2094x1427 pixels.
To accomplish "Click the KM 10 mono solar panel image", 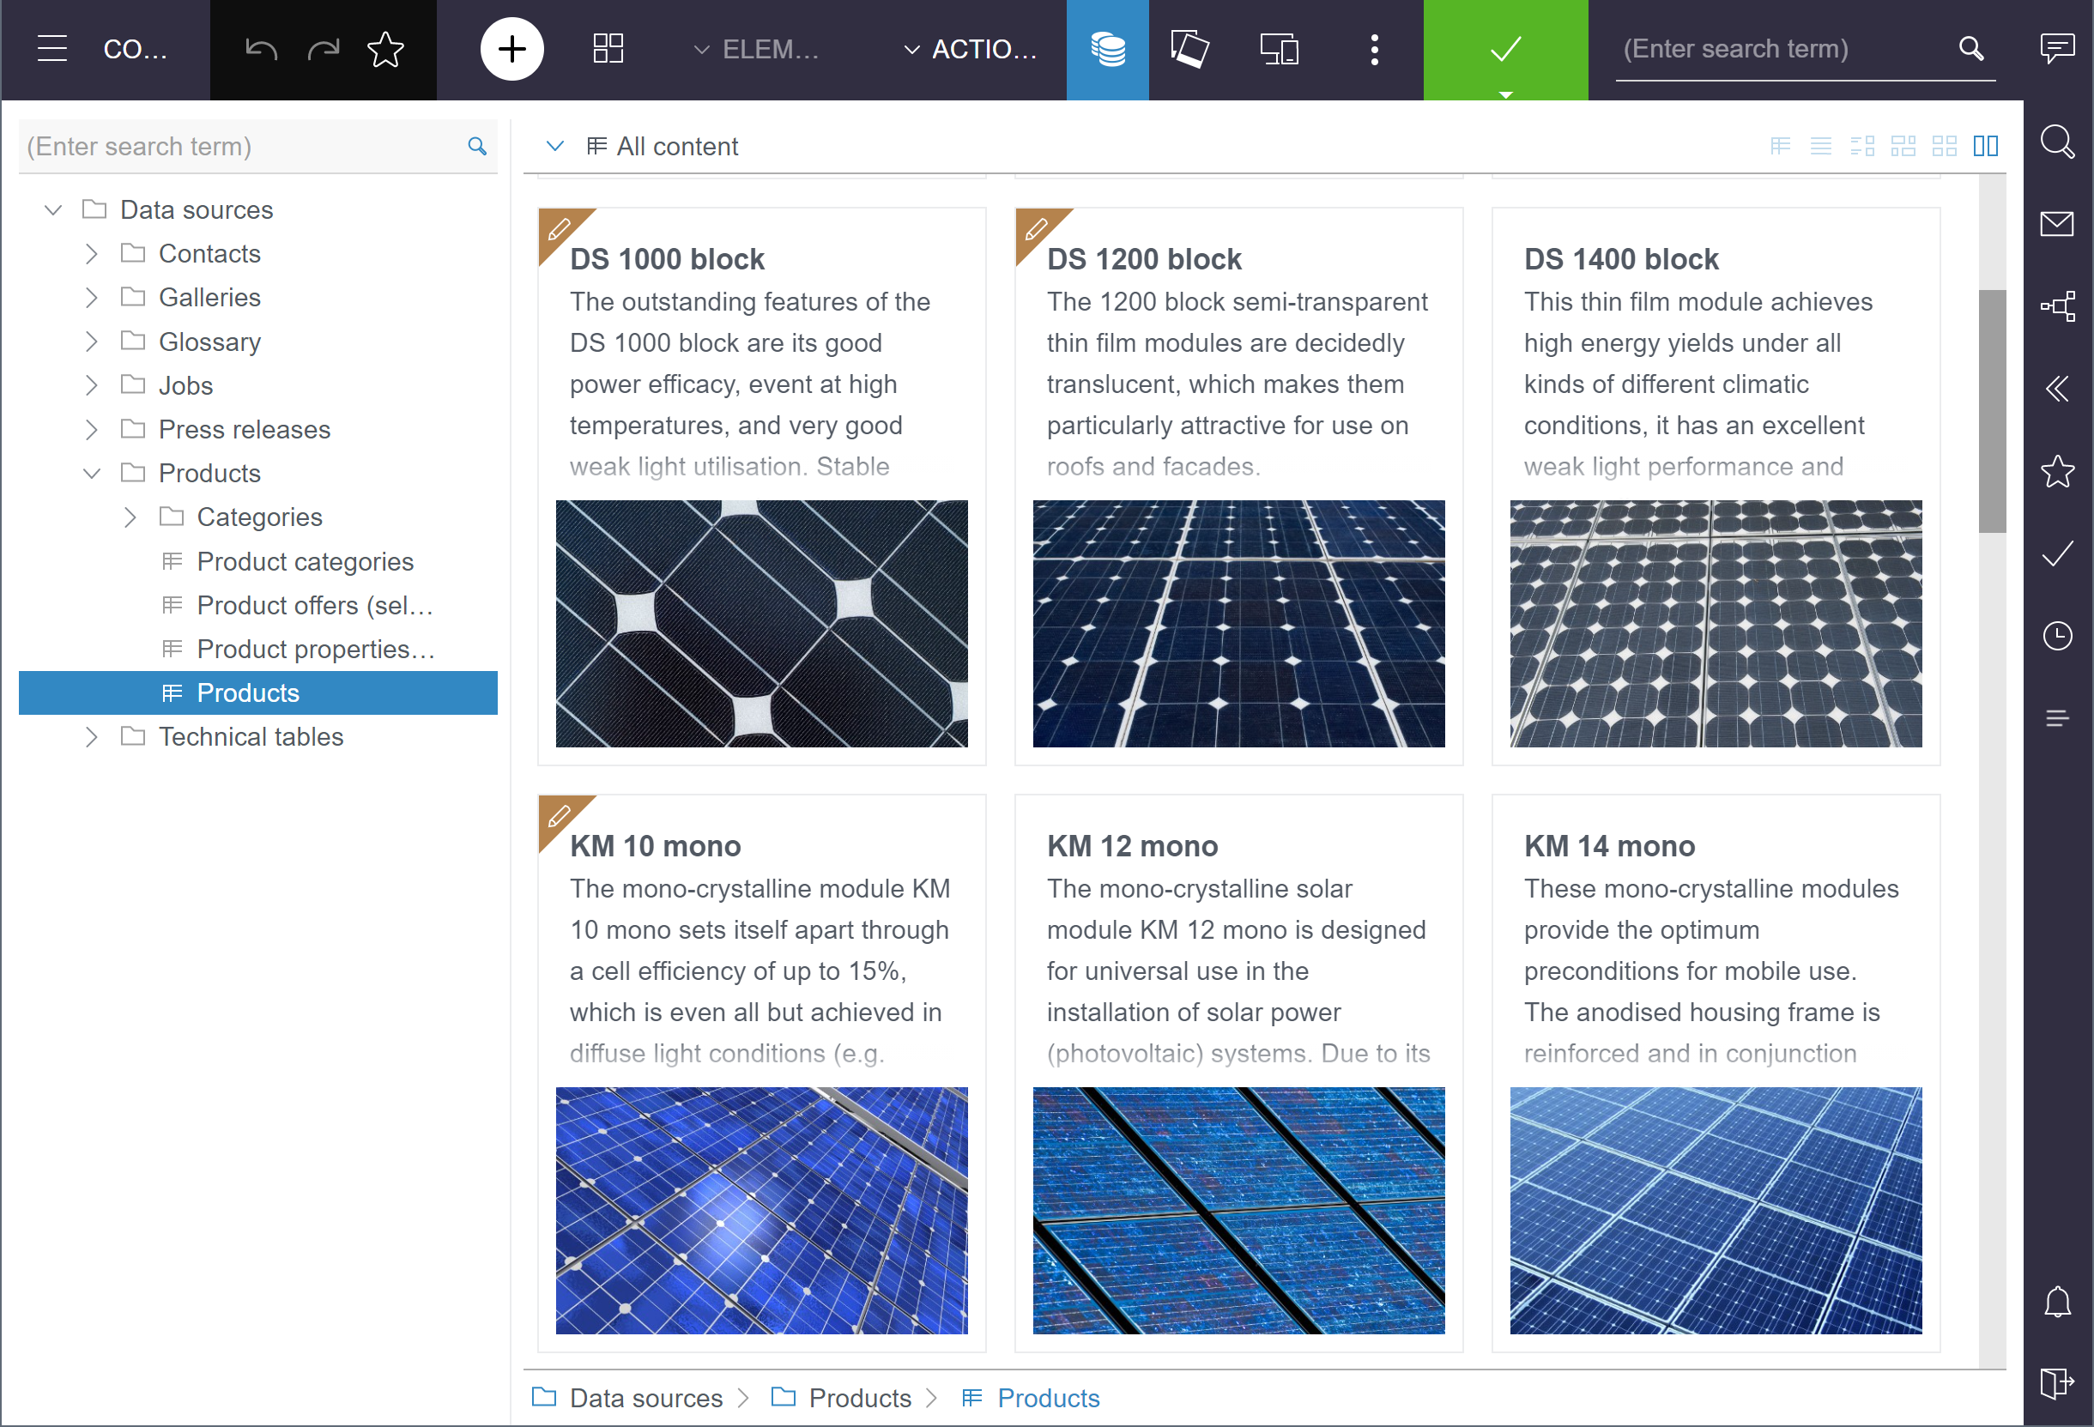I will tap(761, 1211).
